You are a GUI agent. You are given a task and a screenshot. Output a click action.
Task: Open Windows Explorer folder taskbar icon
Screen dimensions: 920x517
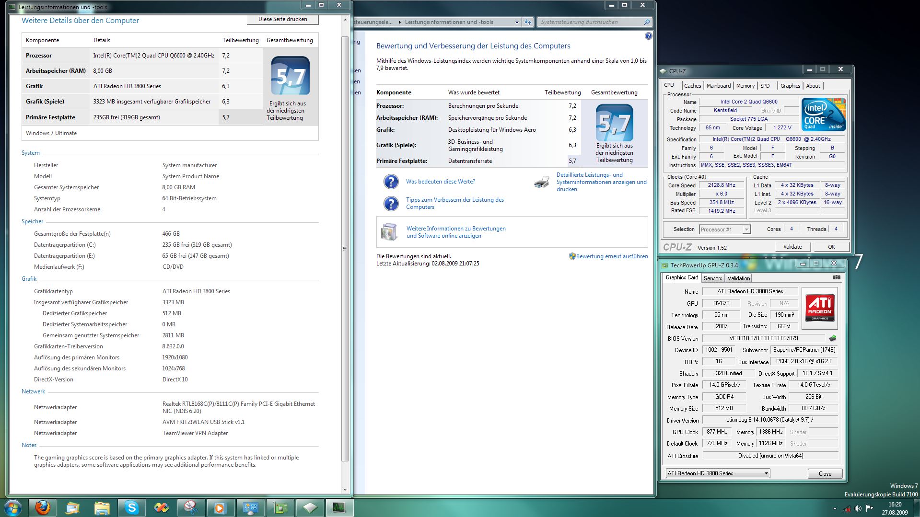(x=102, y=507)
